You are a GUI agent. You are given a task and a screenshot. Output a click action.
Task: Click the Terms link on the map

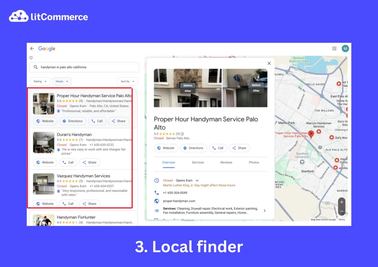pyautogui.click(x=341, y=219)
